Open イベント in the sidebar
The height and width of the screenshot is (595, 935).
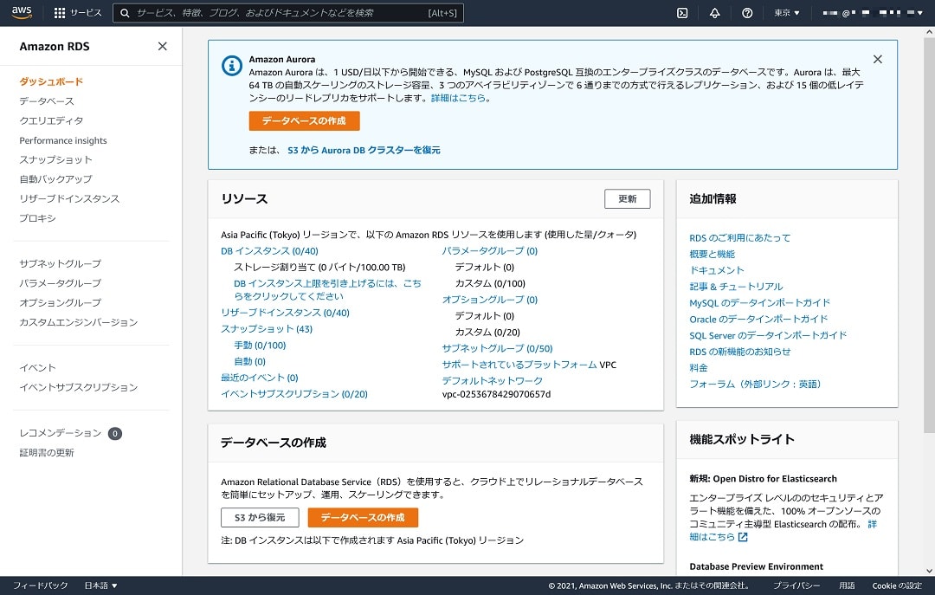point(37,367)
